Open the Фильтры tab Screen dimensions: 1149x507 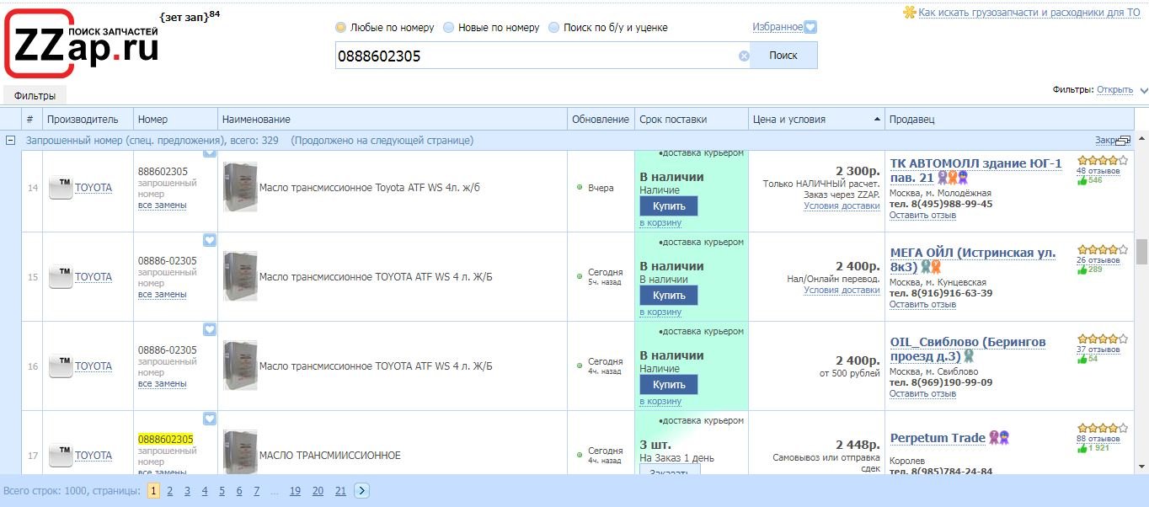[x=35, y=96]
